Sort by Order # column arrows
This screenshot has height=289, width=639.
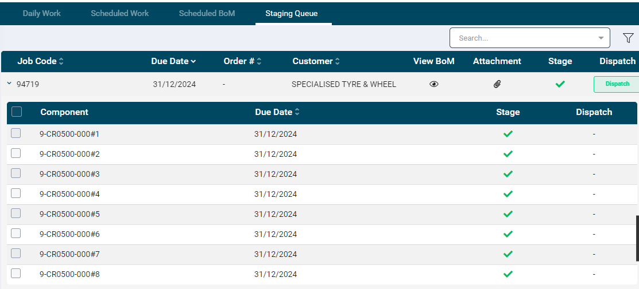pyautogui.click(x=259, y=61)
